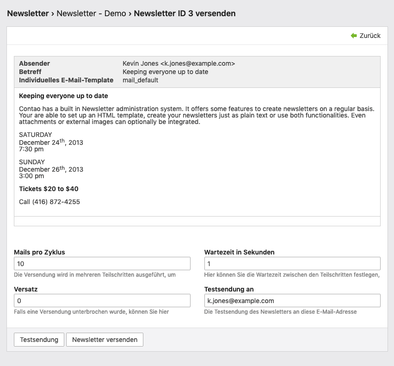The width and height of the screenshot is (394, 366).
Task: Click the Betreff label
Action: click(x=30, y=72)
